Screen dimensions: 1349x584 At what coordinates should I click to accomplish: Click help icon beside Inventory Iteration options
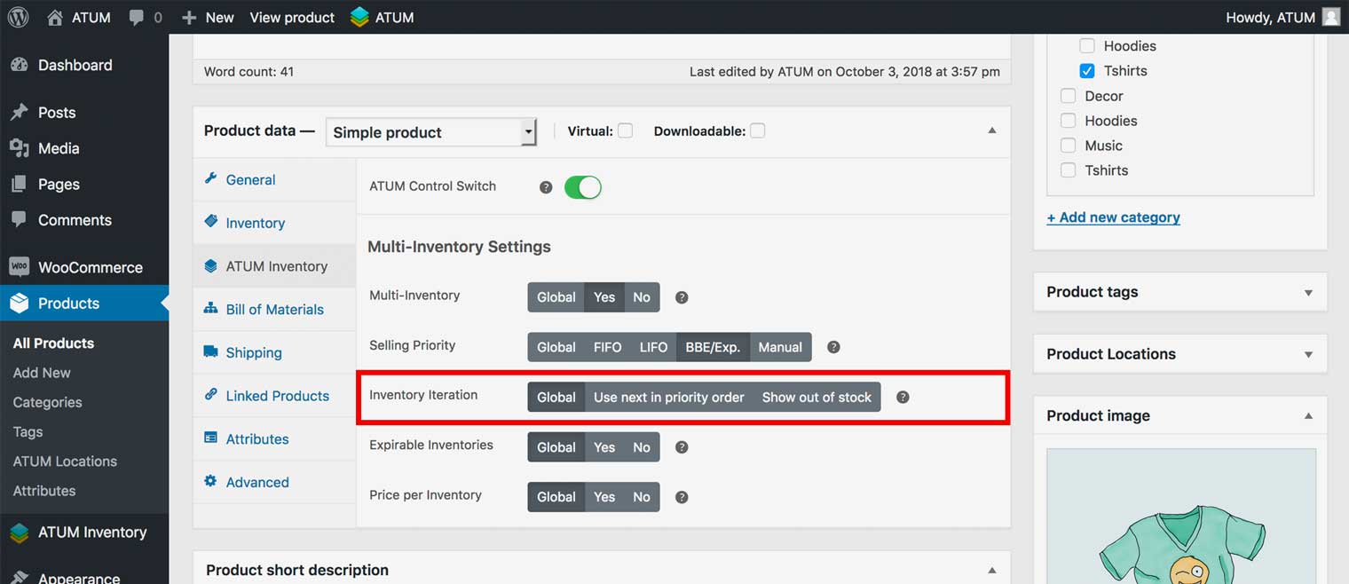(903, 397)
